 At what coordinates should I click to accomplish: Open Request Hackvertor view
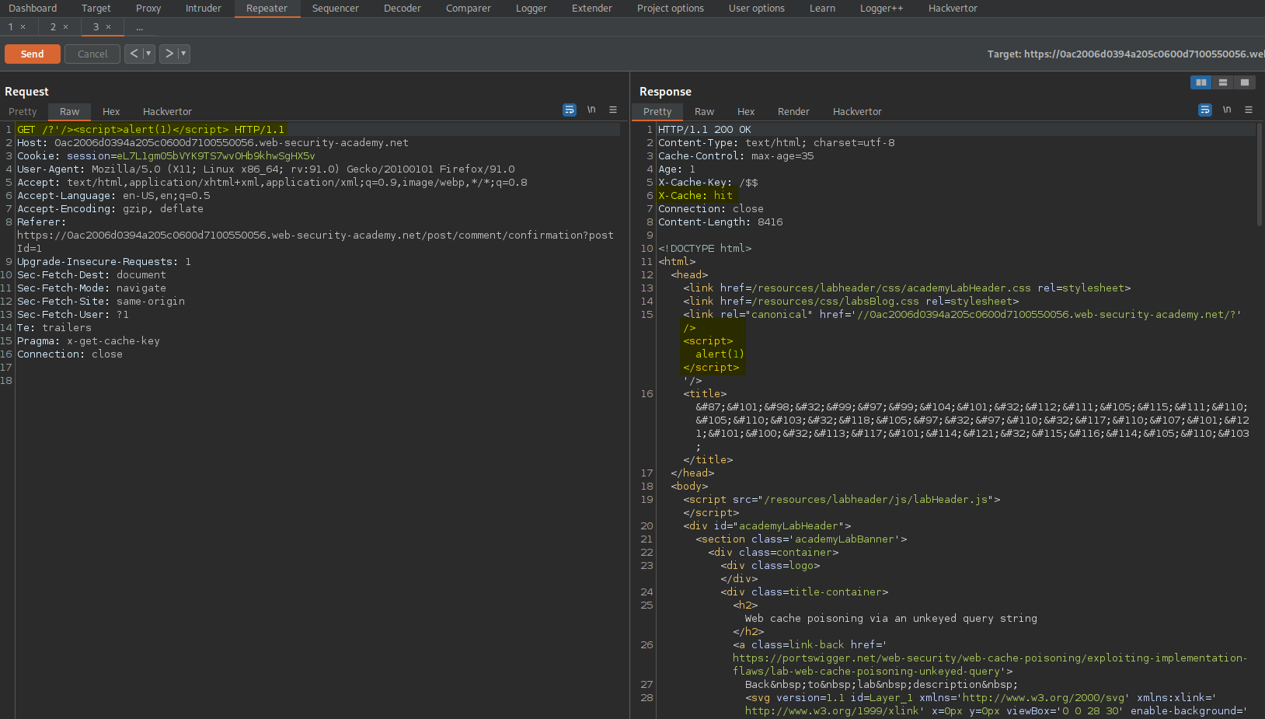[x=167, y=112]
